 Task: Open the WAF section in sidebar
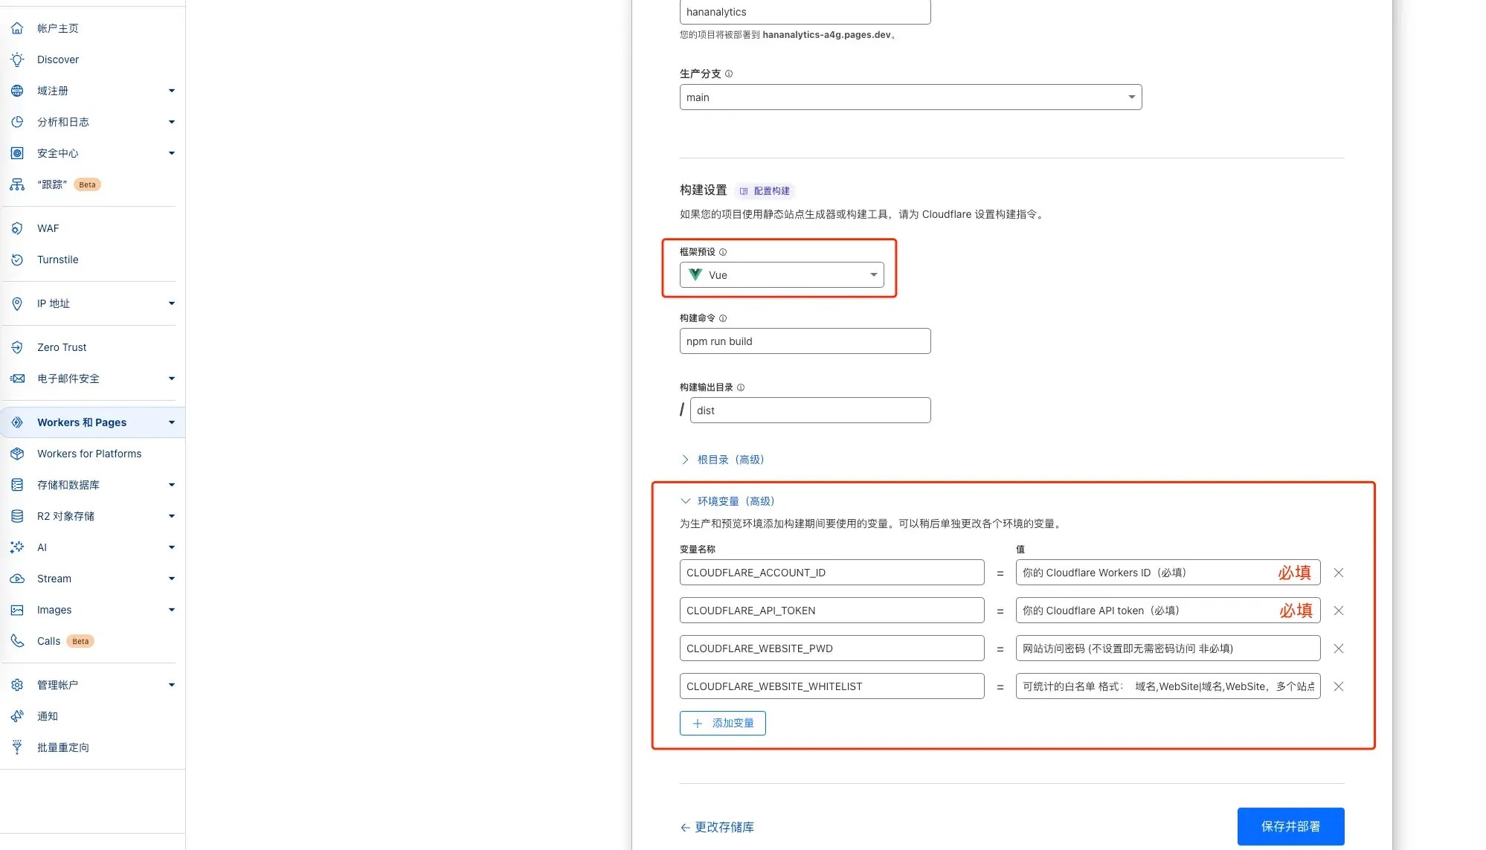coord(48,228)
